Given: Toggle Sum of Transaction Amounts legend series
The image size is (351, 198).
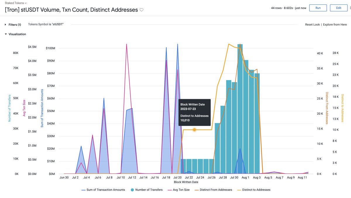Looking at the screenshot, I should pos(103,190).
